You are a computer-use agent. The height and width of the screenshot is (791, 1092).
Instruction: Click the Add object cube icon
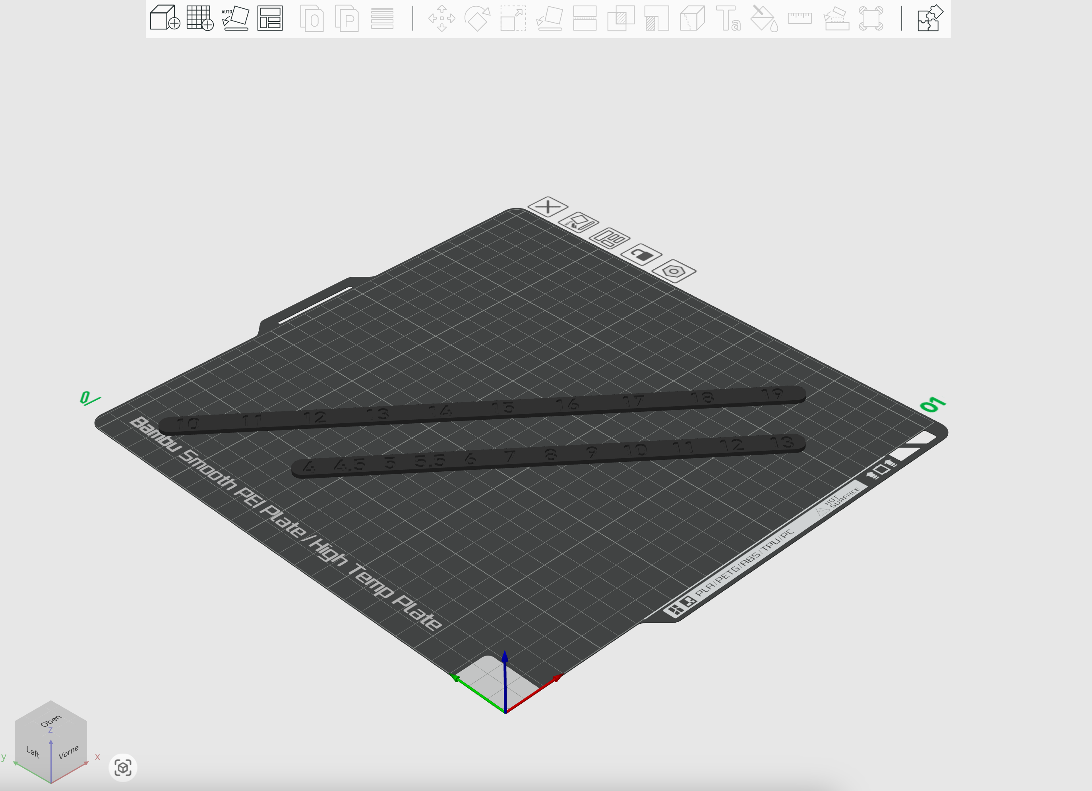click(x=165, y=18)
